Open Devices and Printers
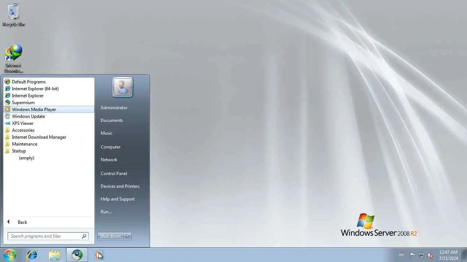This screenshot has width=467, height=262. tap(120, 186)
